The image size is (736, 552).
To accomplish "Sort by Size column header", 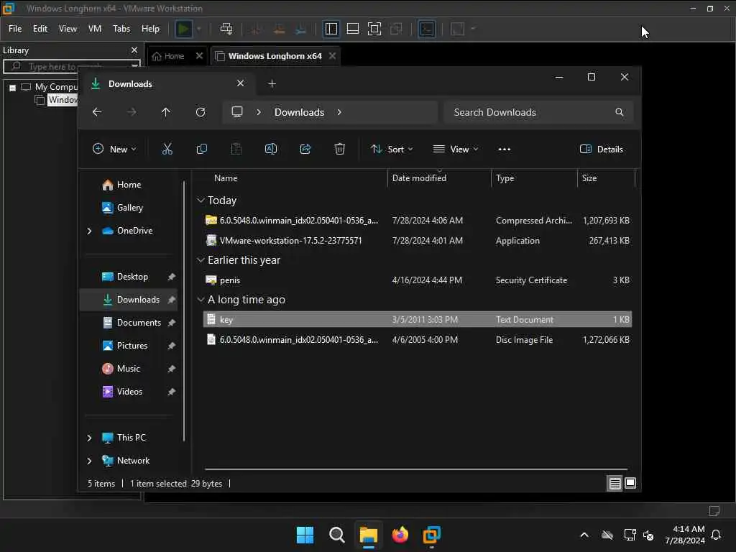I will [x=589, y=178].
